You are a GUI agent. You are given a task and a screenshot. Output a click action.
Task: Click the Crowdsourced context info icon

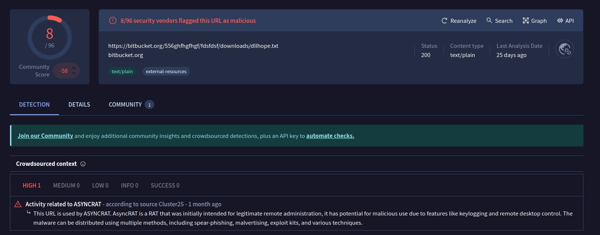tap(83, 164)
